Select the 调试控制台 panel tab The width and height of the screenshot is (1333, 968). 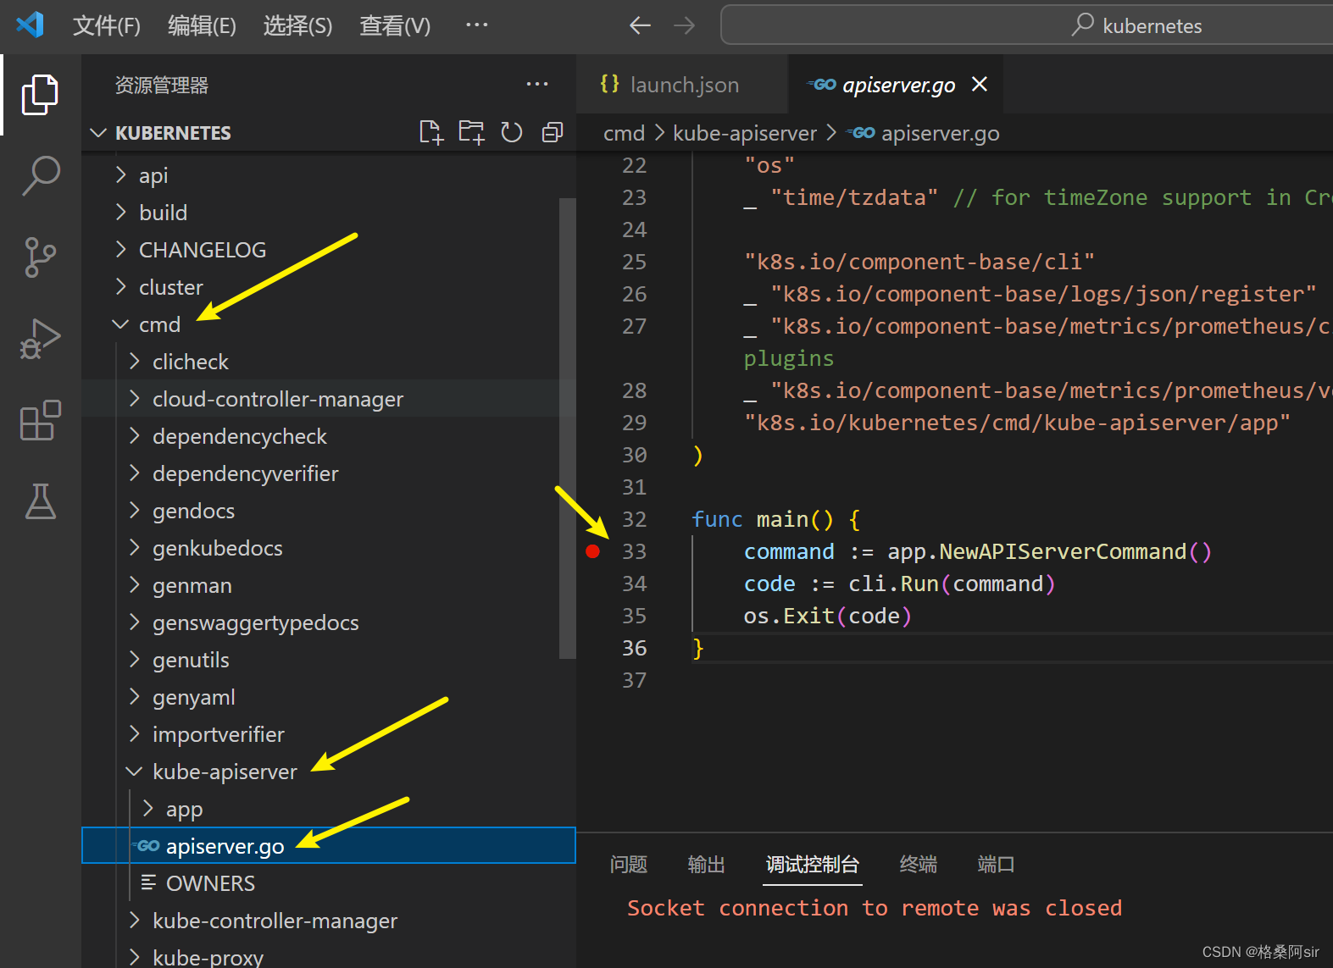point(813,864)
